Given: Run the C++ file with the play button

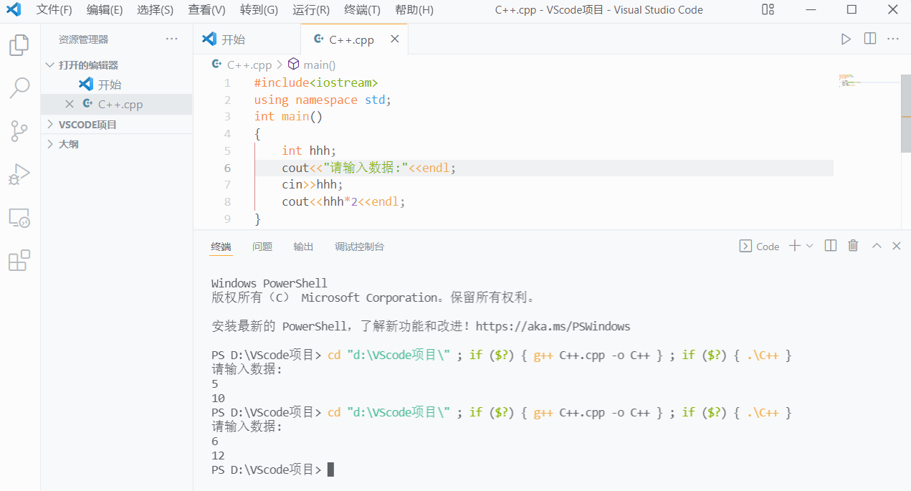Looking at the screenshot, I should [x=846, y=39].
